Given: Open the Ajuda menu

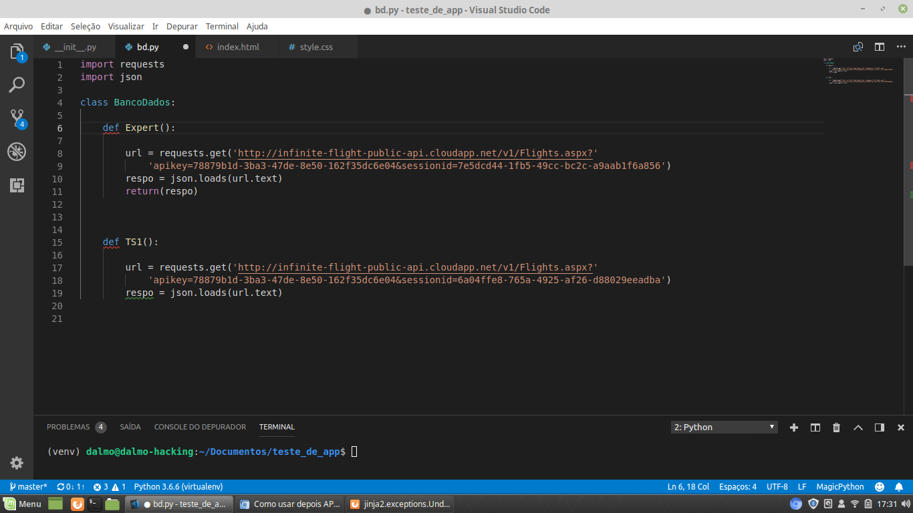Looking at the screenshot, I should 257,26.
